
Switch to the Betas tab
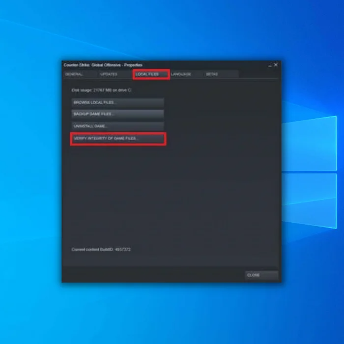coord(221,74)
